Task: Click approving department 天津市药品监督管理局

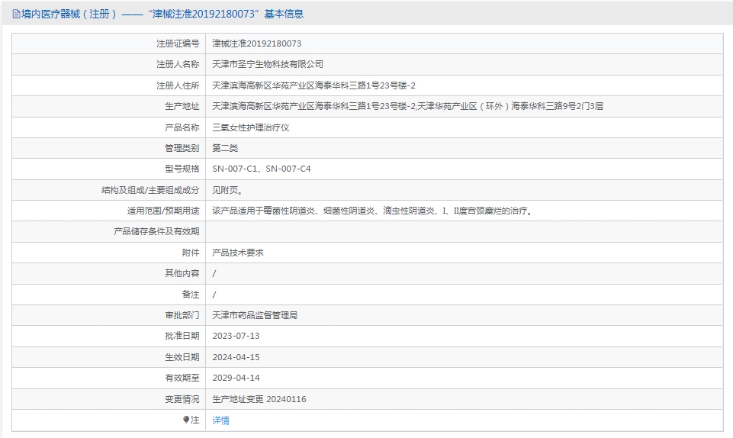Action: 255,316
